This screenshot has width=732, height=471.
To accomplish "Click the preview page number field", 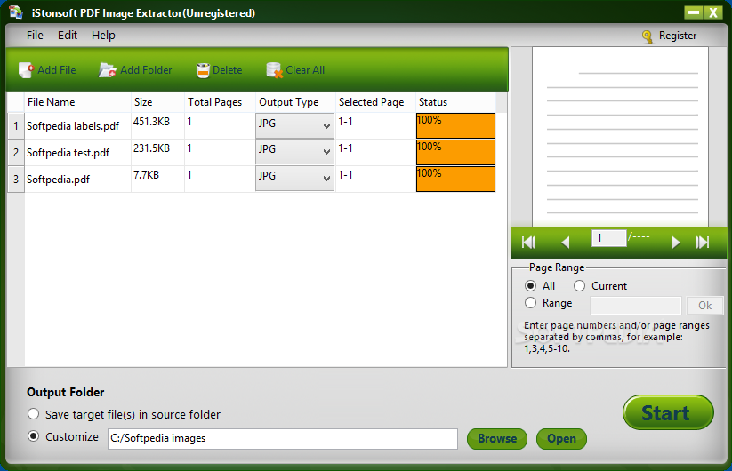I will click(608, 238).
